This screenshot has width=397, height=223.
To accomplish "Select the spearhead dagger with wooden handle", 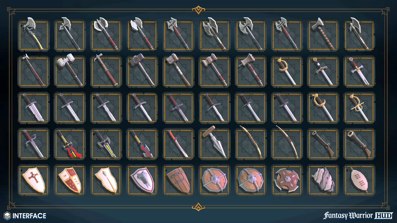I will (215, 144).
